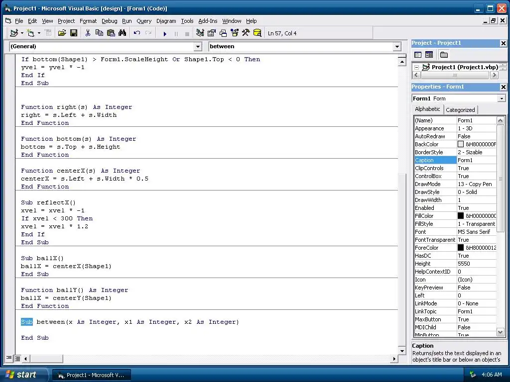Click View Code icon in Project panel

pos(418,55)
